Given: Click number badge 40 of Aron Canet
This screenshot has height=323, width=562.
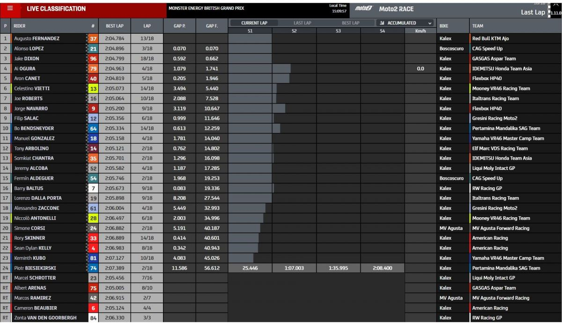Looking at the screenshot, I should (x=93, y=79).
